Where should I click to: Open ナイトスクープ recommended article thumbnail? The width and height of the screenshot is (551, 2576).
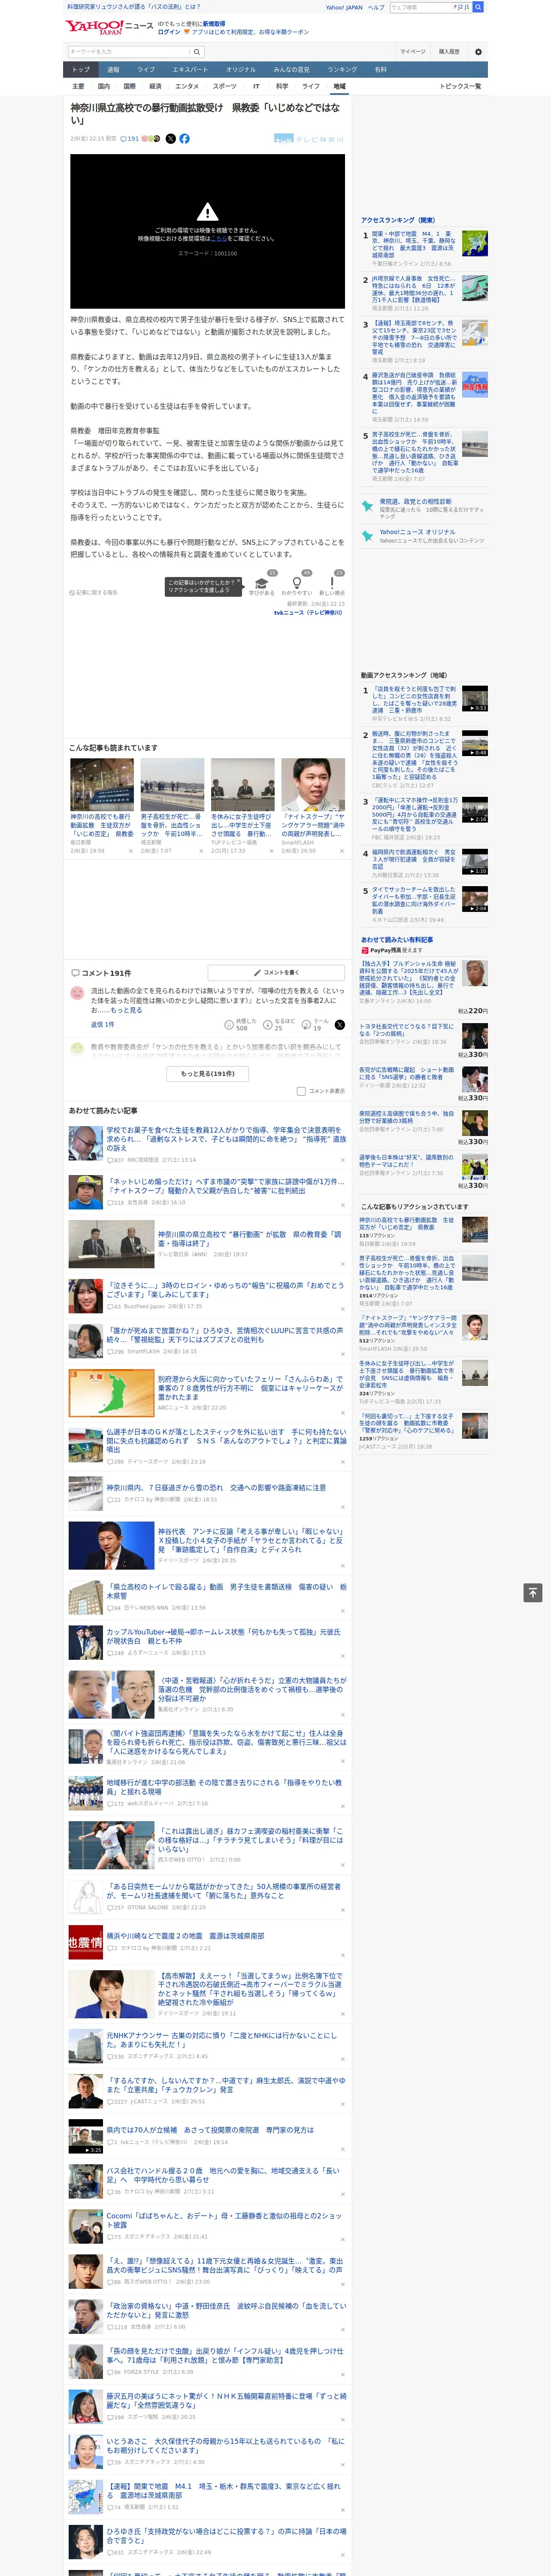pyautogui.click(x=312, y=784)
